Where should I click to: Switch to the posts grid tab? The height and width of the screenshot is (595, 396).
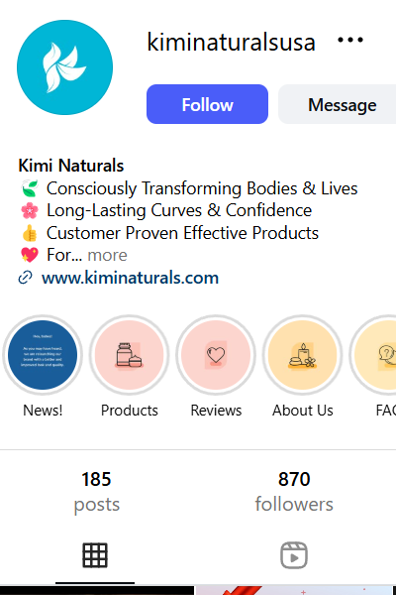pos(95,555)
